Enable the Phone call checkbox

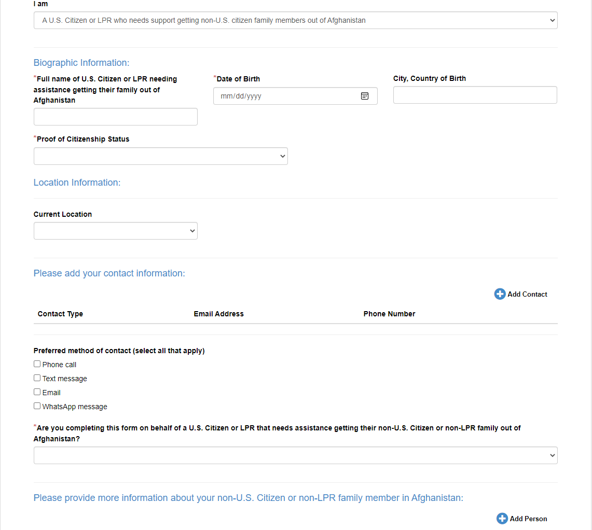(37, 364)
